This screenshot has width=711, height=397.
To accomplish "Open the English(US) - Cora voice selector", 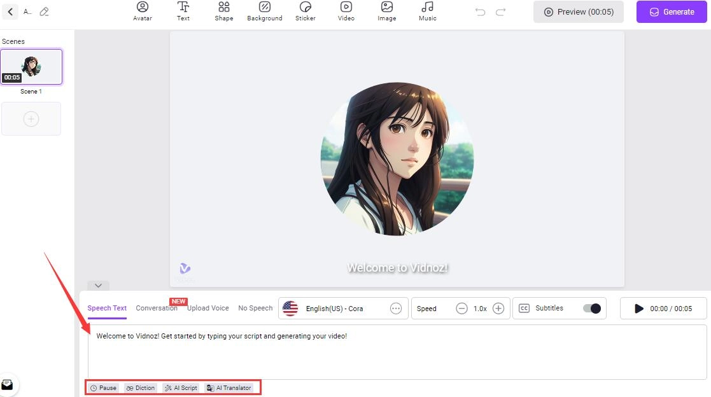I will tap(334, 309).
